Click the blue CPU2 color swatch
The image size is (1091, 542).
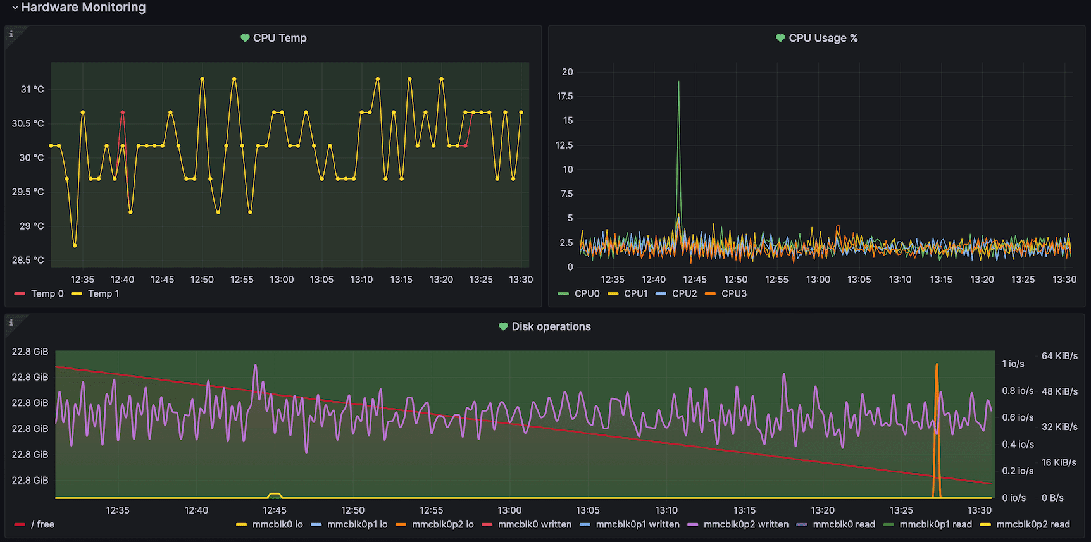point(661,293)
